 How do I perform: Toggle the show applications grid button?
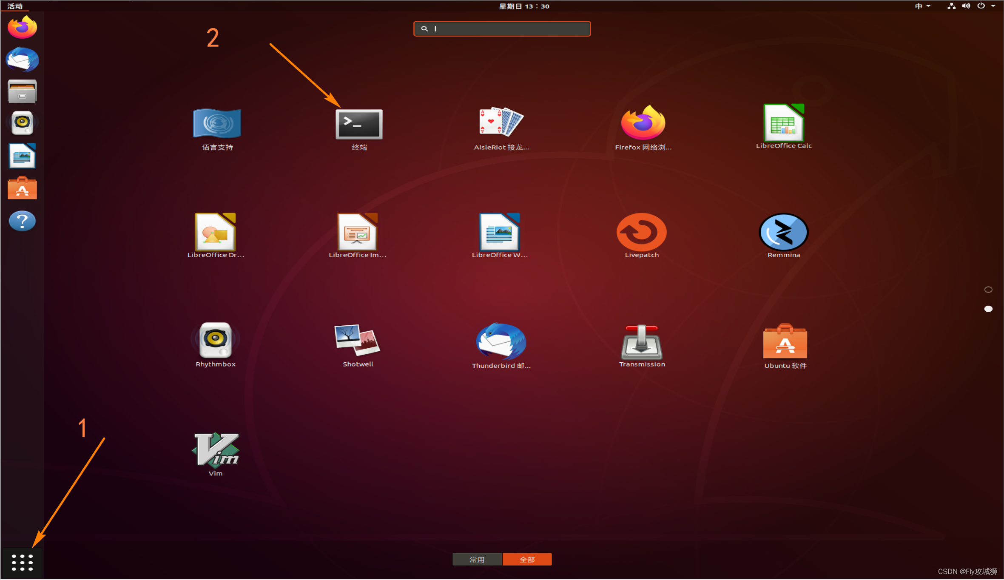coord(22,562)
